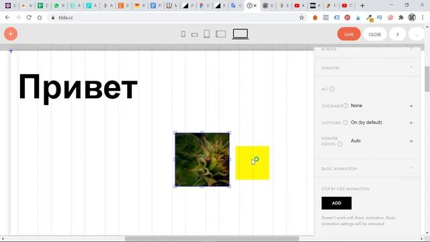The width and height of the screenshot is (430, 242).
Task: Select the desktop laptop screen view
Action: [x=241, y=34]
